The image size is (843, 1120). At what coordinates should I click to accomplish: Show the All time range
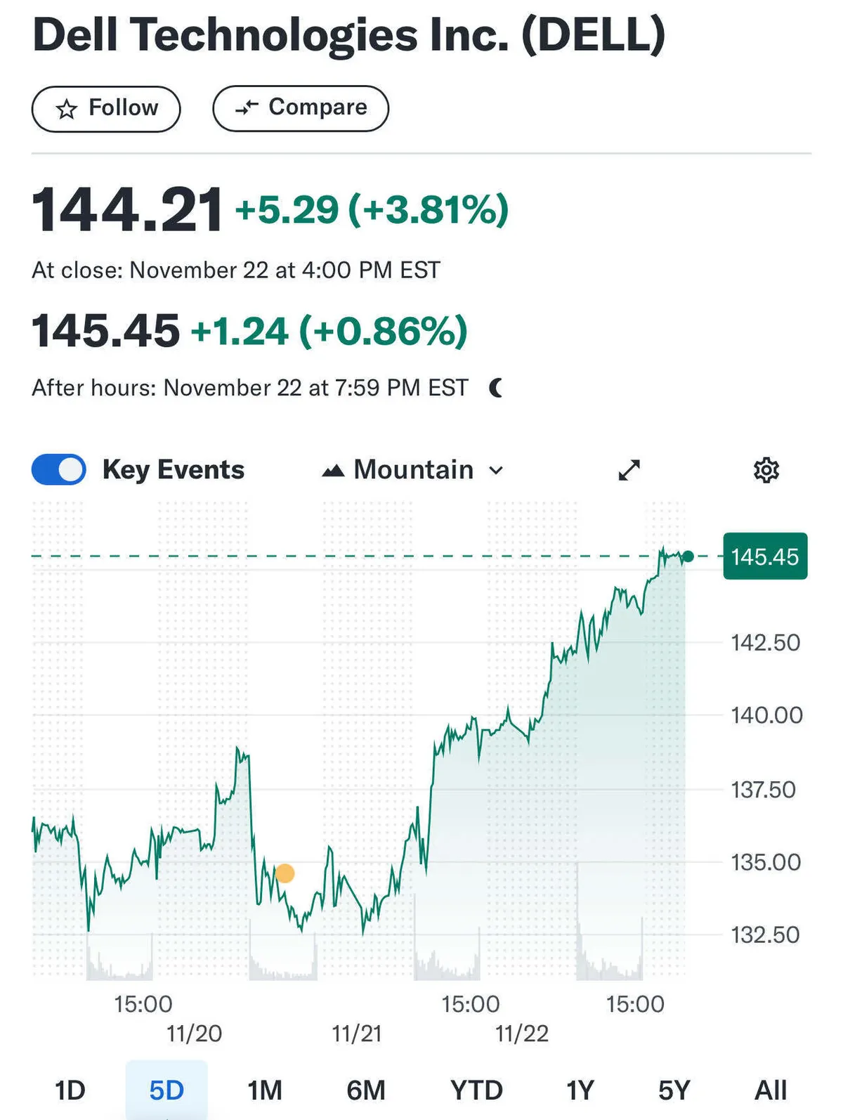point(770,1090)
